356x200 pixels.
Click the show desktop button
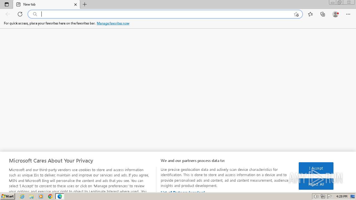coord(353,196)
